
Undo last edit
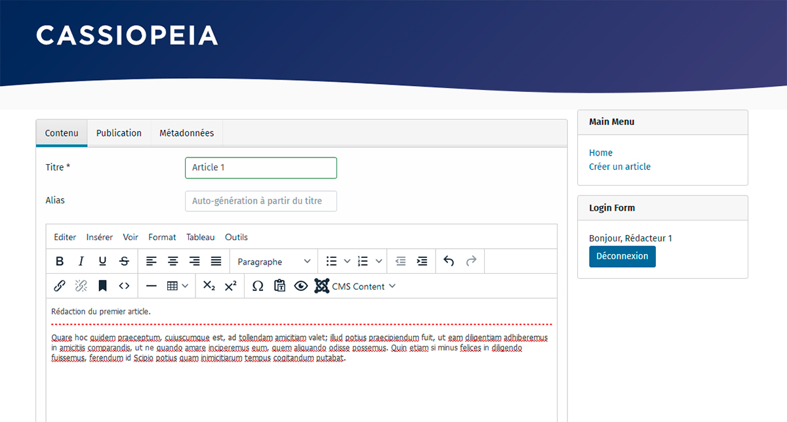coord(449,261)
